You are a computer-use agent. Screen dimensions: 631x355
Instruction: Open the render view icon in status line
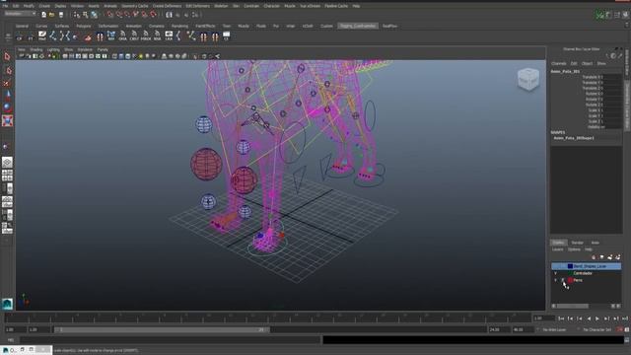[x=169, y=15]
